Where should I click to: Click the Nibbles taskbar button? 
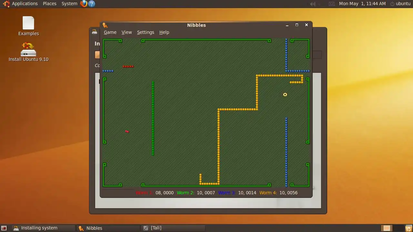click(108, 228)
